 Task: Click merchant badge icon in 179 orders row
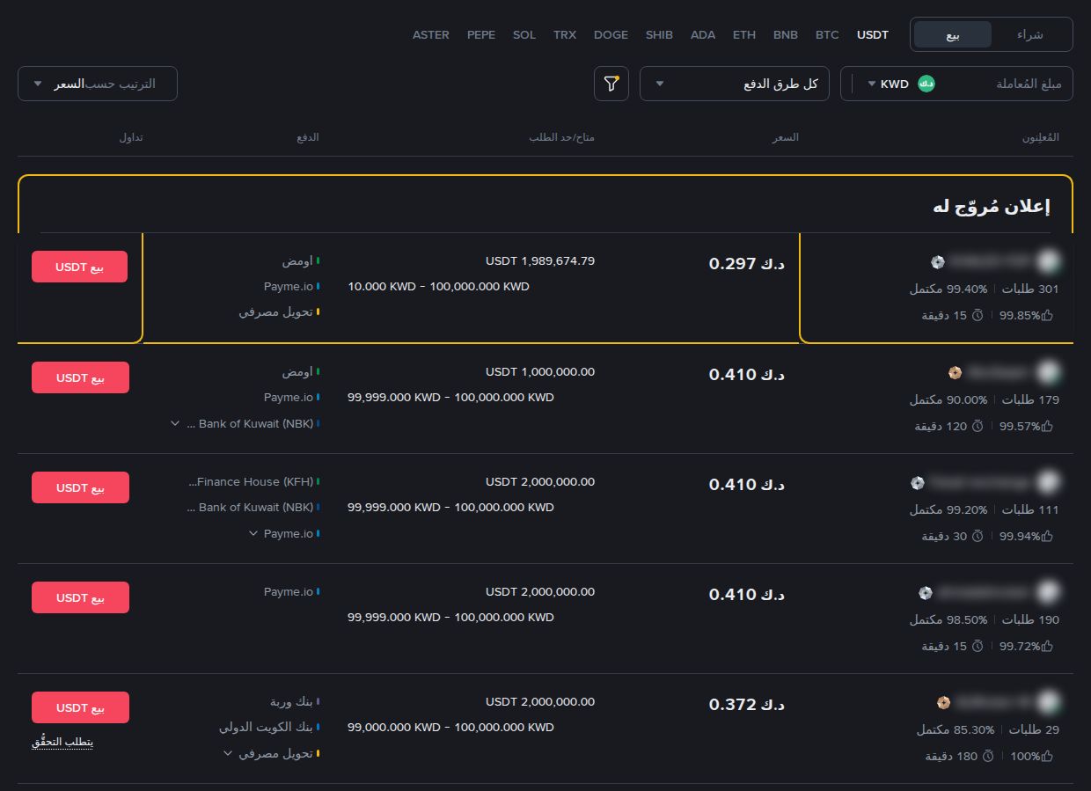pyautogui.click(x=955, y=373)
